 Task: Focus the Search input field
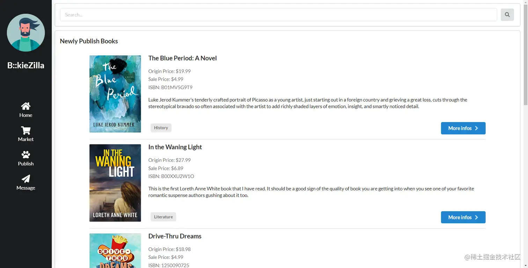[x=278, y=15]
